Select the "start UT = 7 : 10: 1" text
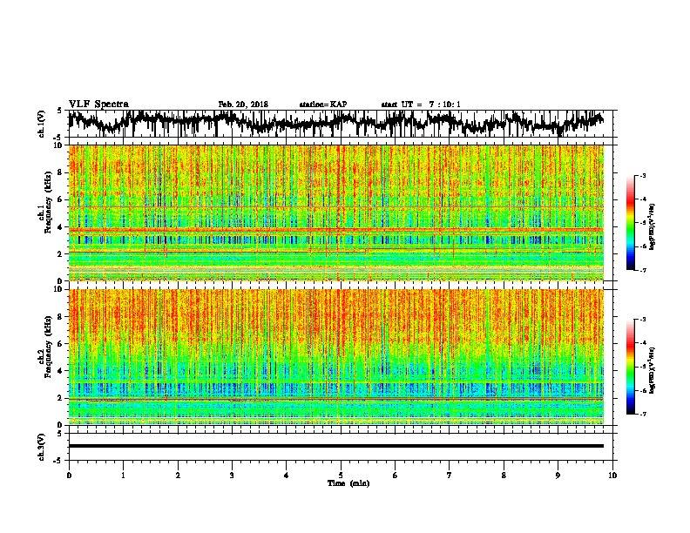This screenshot has width=690, height=533. point(421,105)
